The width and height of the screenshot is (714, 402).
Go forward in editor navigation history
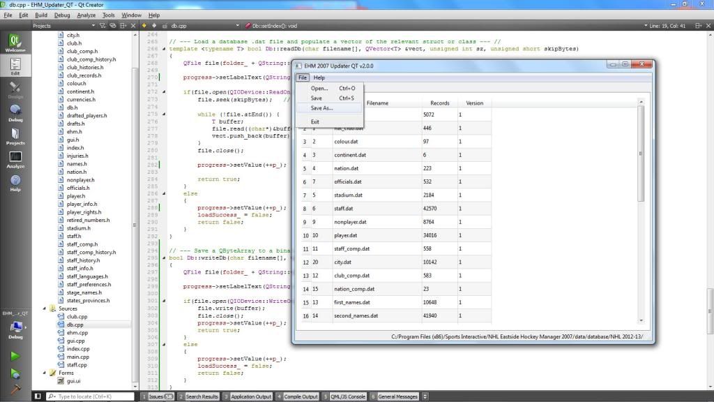pyautogui.click(x=154, y=26)
